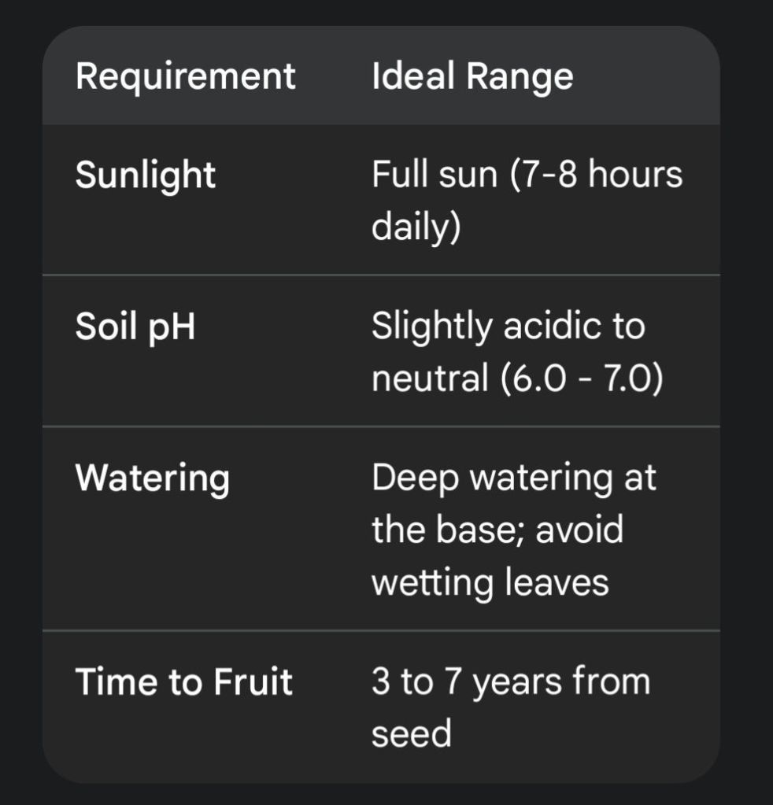
Task: Click the wetting leaves text line
Action: (490, 582)
